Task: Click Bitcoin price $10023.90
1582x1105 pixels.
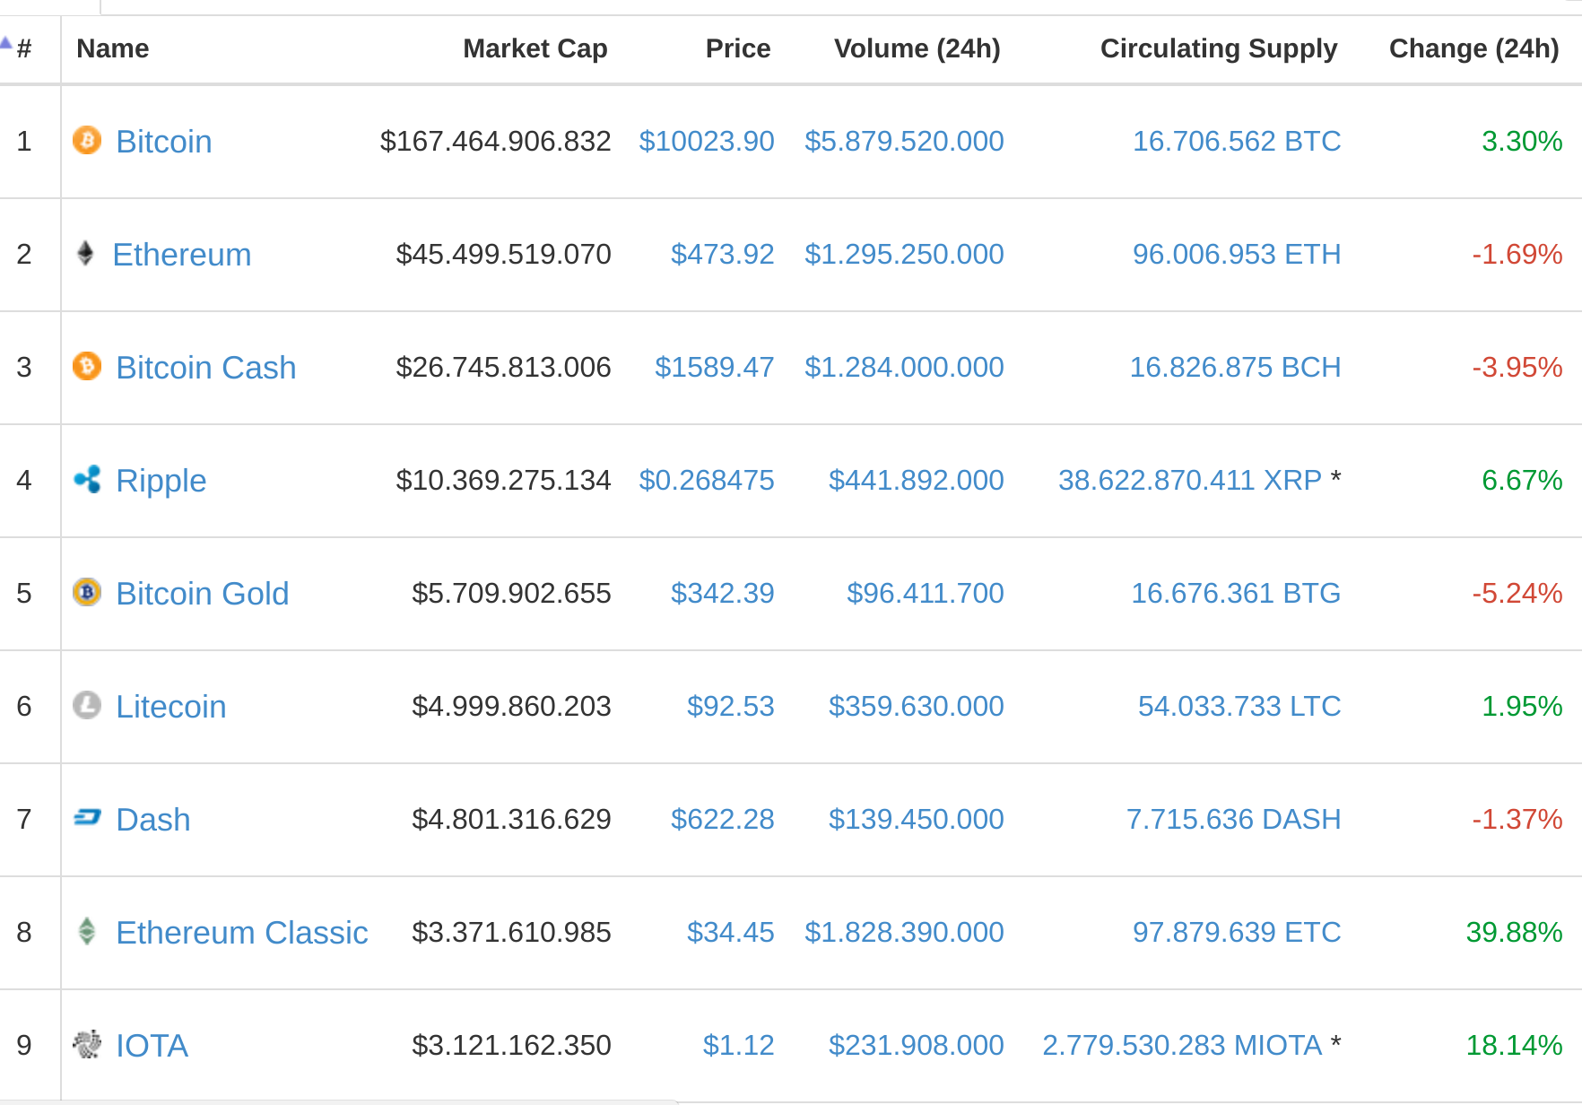Action: tap(707, 141)
